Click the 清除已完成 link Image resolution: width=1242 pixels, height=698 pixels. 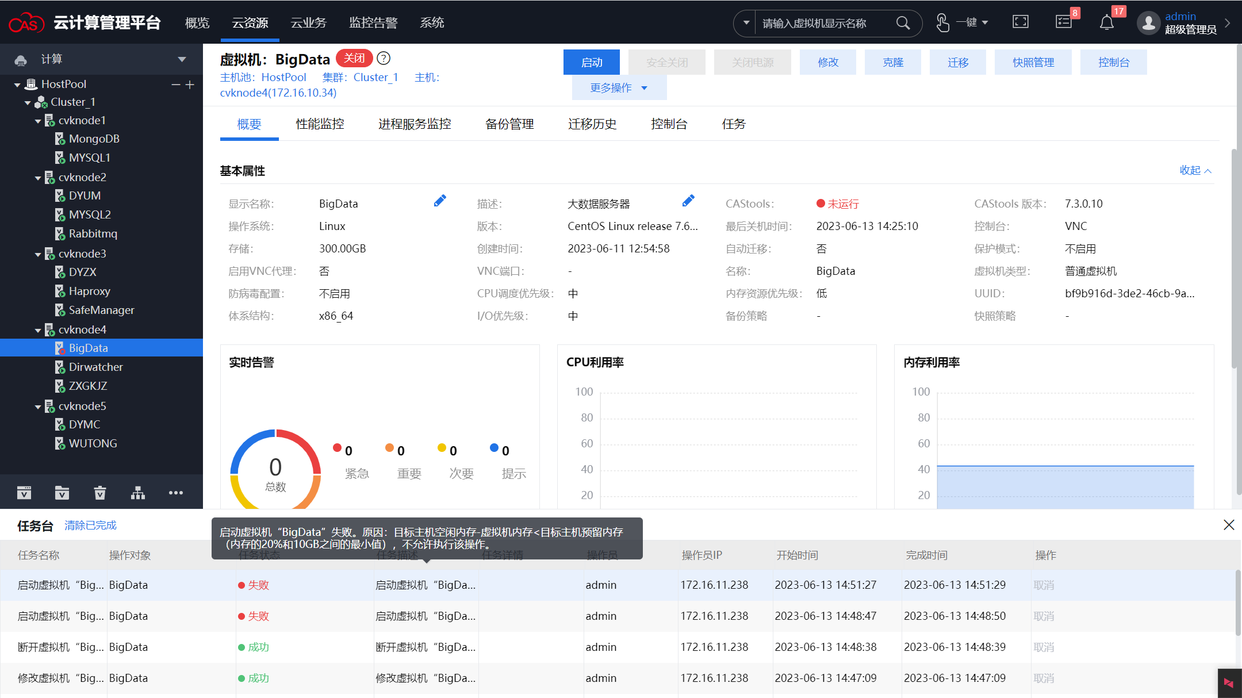coord(90,526)
